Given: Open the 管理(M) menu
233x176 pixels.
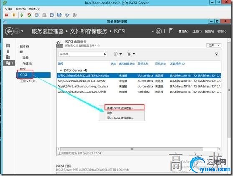Looking at the screenshot, I should [x=183, y=31].
